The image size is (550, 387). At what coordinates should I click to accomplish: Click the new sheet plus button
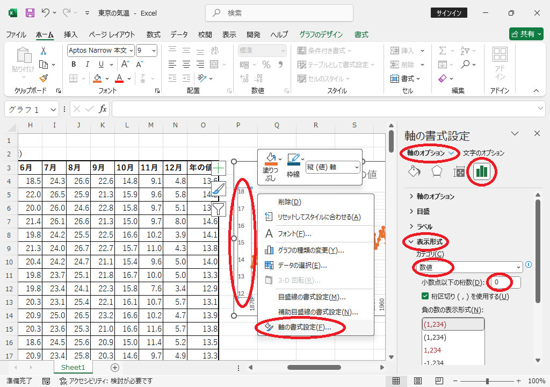[115, 368]
